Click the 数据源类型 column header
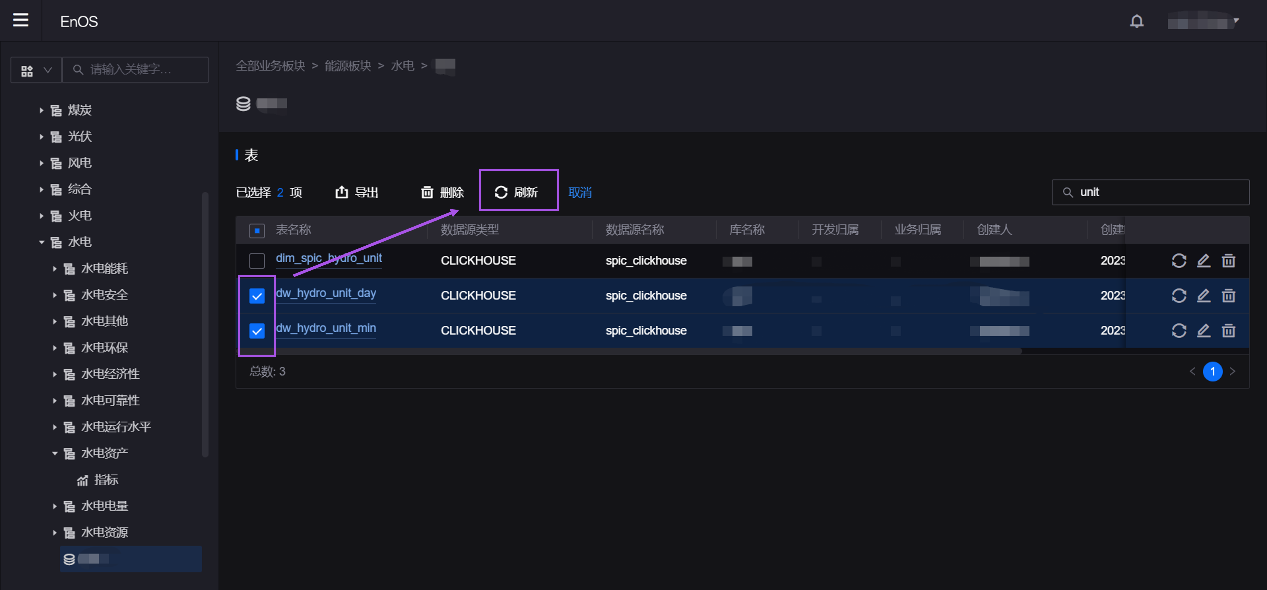The height and width of the screenshot is (590, 1267). pyautogui.click(x=470, y=230)
